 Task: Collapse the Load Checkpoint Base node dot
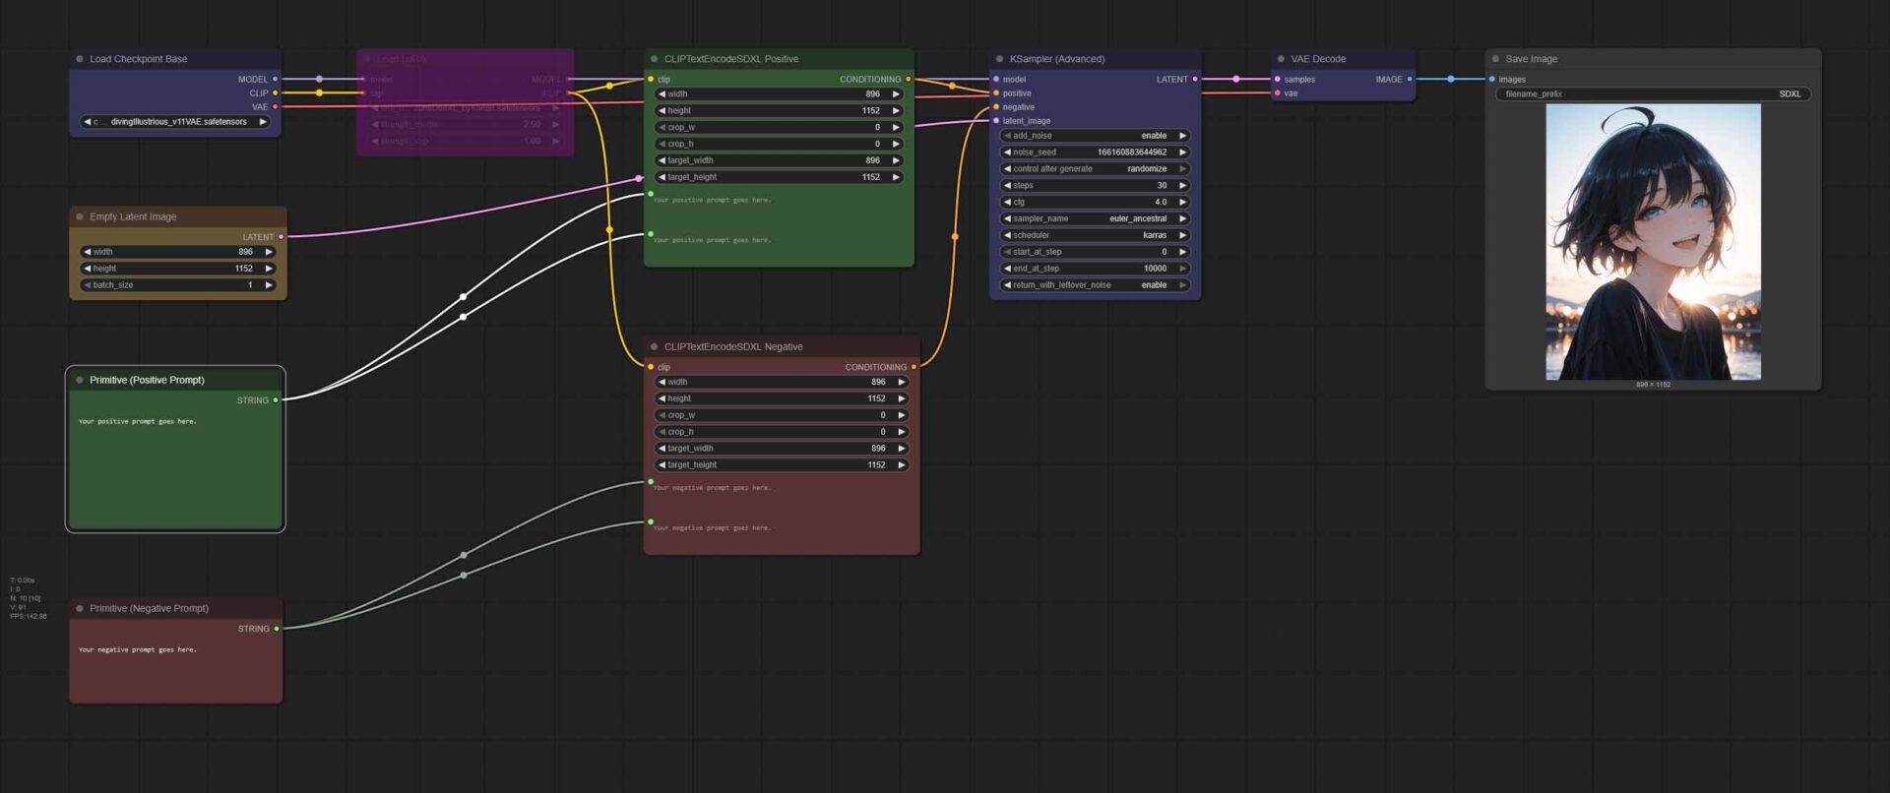[x=80, y=59]
